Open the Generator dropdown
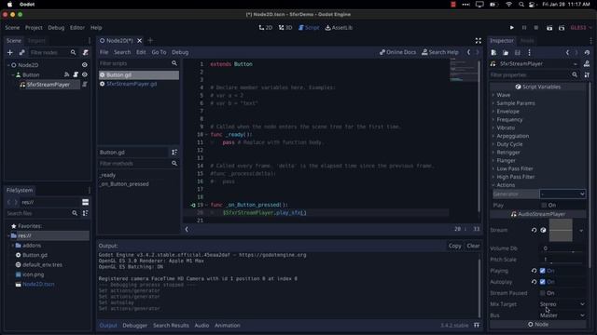Viewport: 597px width, 335px height. pos(562,194)
